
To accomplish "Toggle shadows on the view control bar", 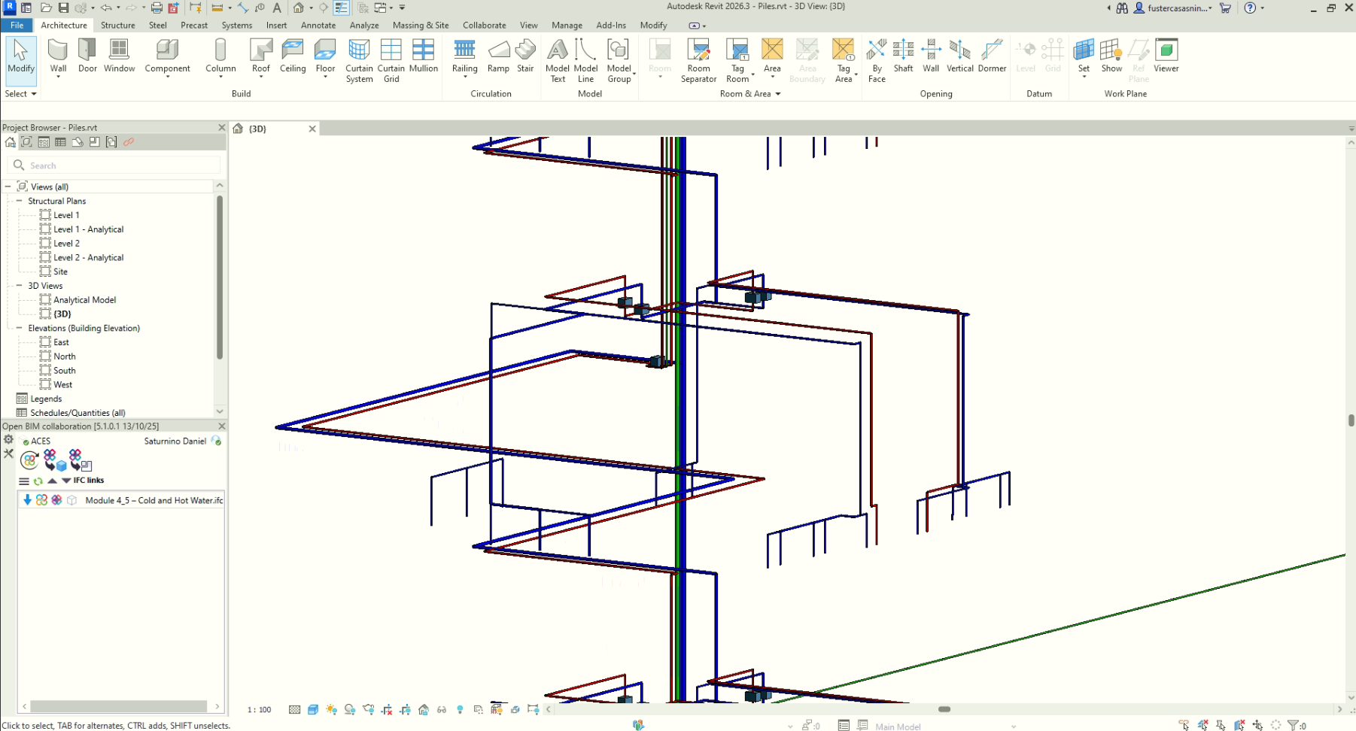I will pos(350,710).
